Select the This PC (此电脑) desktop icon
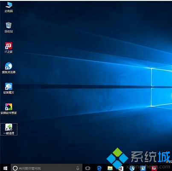Screen dimensions: 172x171 [x=9, y=7]
